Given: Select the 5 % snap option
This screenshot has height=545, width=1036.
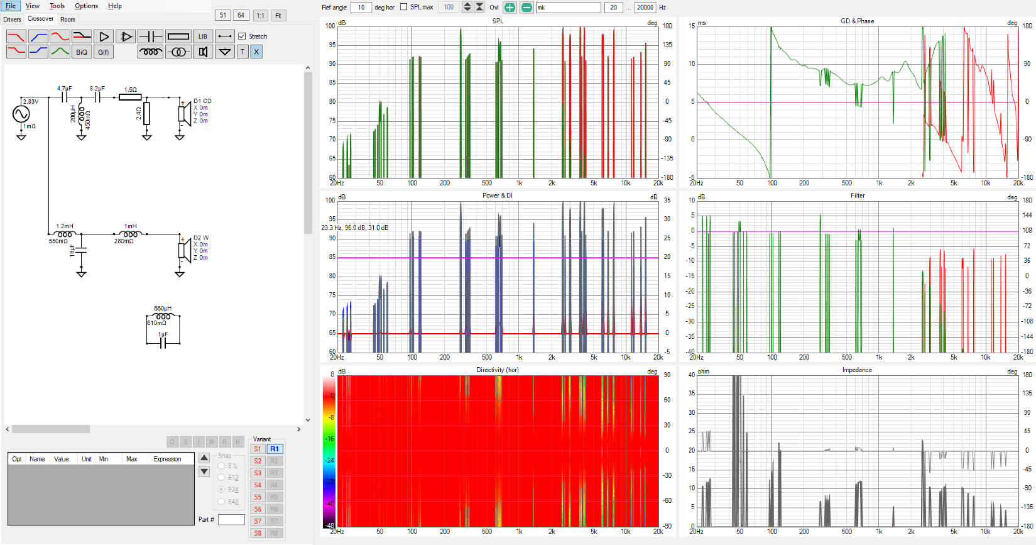Looking at the screenshot, I should pyautogui.click(x=221, y=466).
